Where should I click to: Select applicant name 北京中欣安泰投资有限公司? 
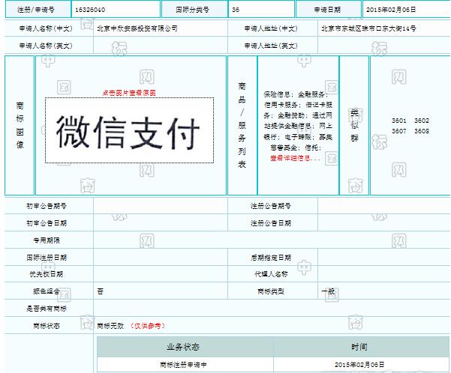pos(137,28)
